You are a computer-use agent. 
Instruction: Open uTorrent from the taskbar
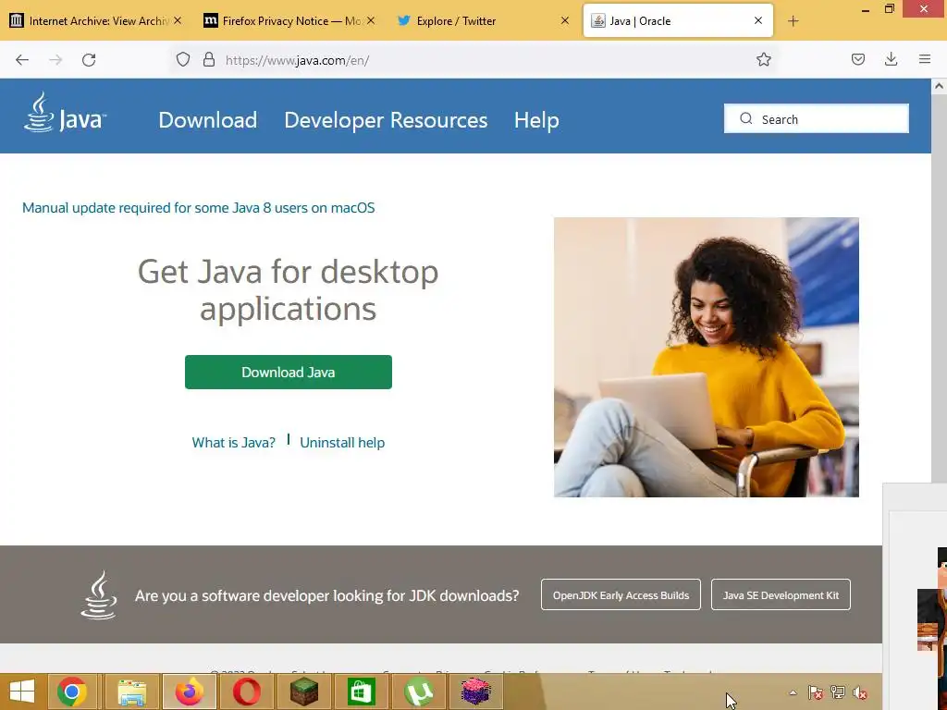pos(419,692)
